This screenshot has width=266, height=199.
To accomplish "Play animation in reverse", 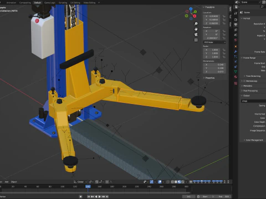I will [x=96, y=197].
